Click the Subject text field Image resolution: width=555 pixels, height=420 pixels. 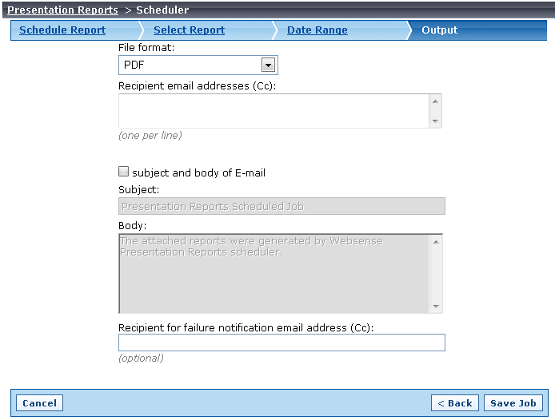pos(281,206)
